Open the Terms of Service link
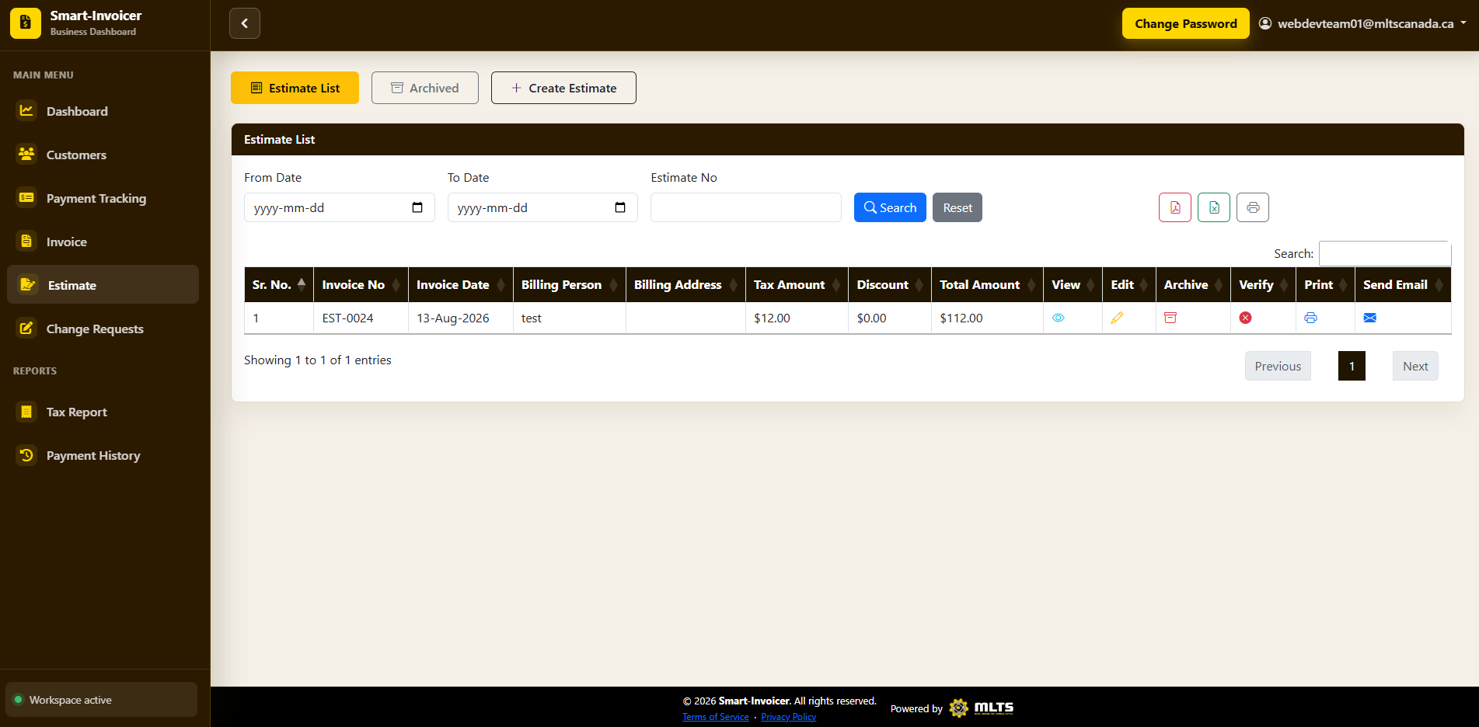The height and width of the screenshot is (727, 1479). (x=716, y=717)
